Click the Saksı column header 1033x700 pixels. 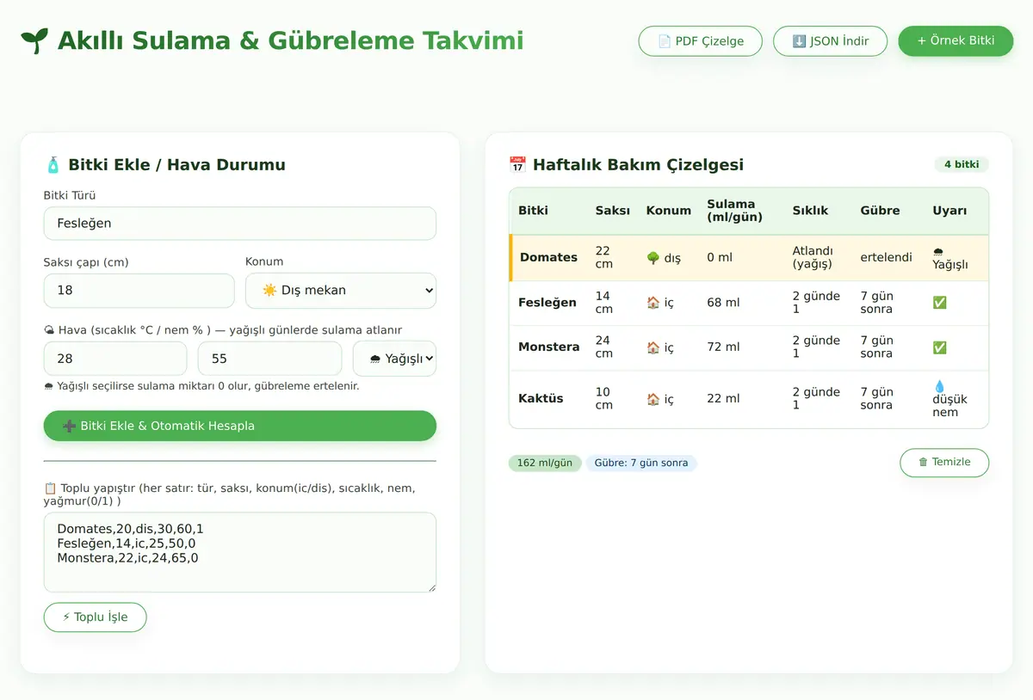coord(612,211)
